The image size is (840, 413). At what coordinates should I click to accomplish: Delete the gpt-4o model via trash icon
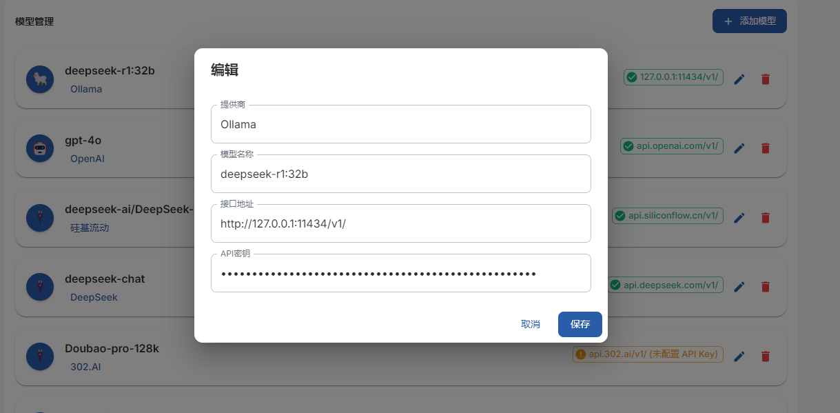[x=765, y=148]
